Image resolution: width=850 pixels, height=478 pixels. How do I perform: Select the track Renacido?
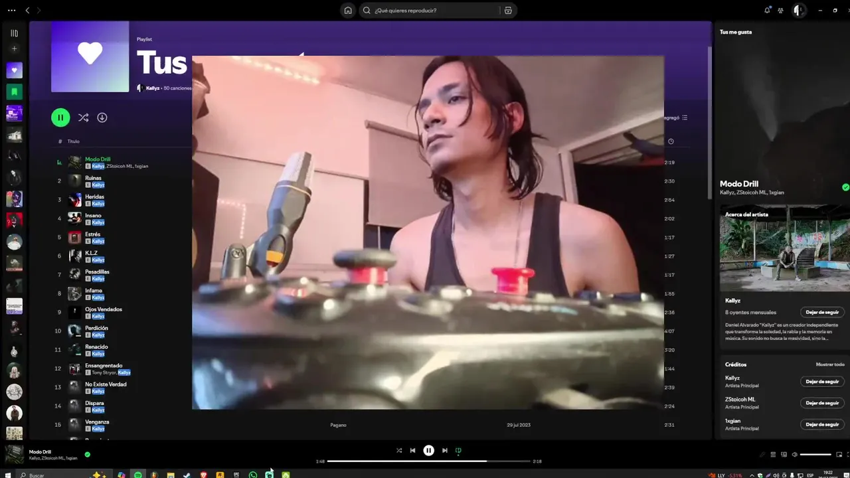click(x=96, y=347)
